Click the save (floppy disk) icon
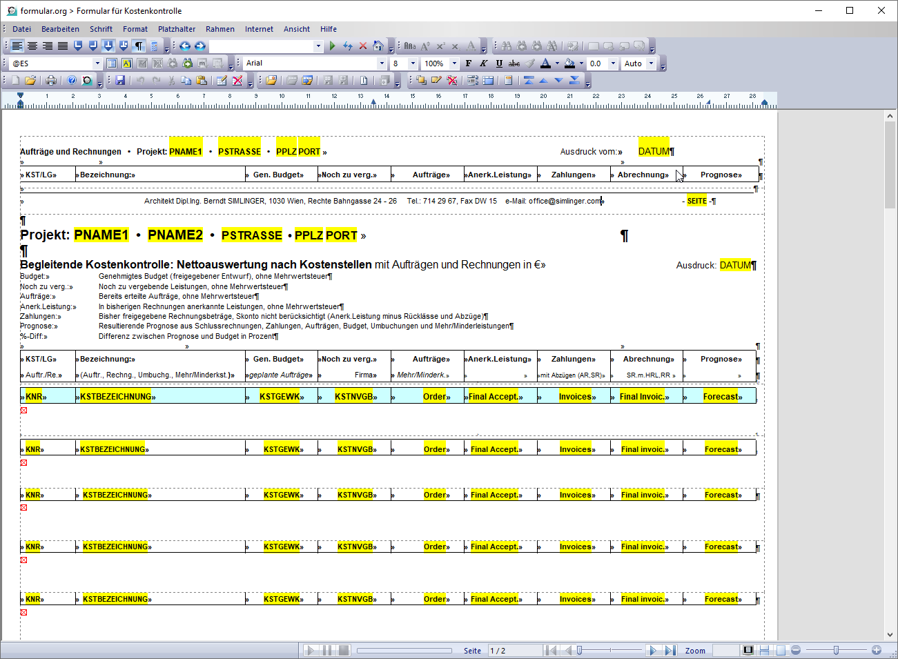 (120, 81)
